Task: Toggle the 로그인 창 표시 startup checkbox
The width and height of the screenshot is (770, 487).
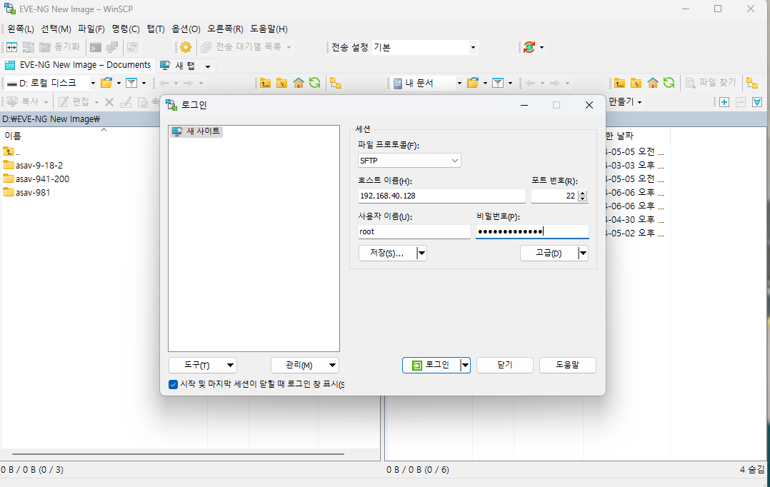Action: [173, 384]
